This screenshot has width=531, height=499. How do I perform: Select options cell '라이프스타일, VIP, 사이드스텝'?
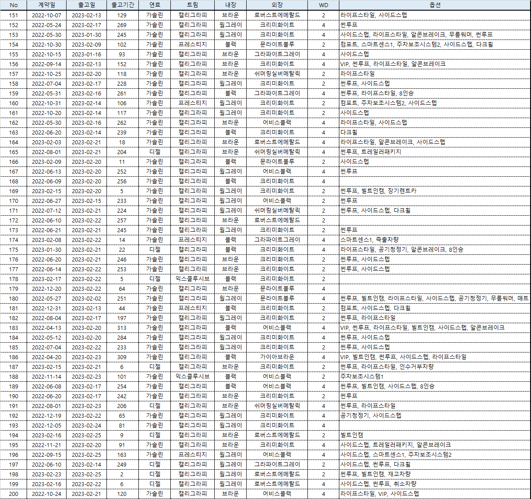coord(435,494)
